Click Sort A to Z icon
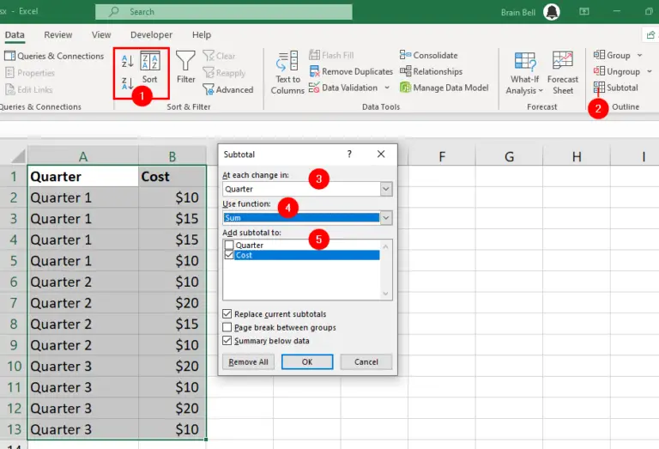 [x=127, y=61]
